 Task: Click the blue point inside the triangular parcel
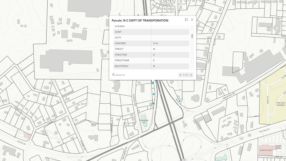pyautogui.click(x=180, y=101)
